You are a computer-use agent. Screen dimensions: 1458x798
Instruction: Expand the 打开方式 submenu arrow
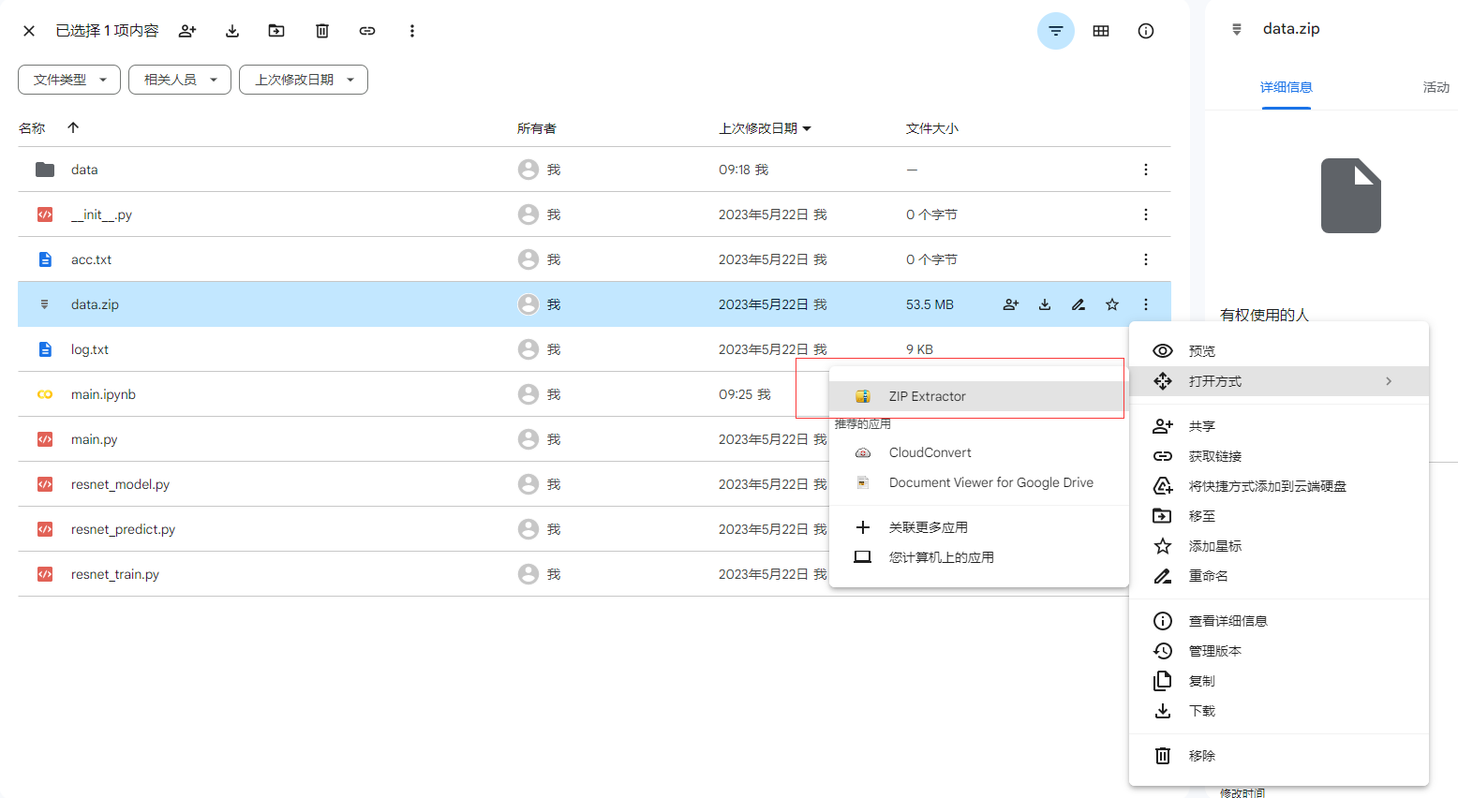[1389, 381]
